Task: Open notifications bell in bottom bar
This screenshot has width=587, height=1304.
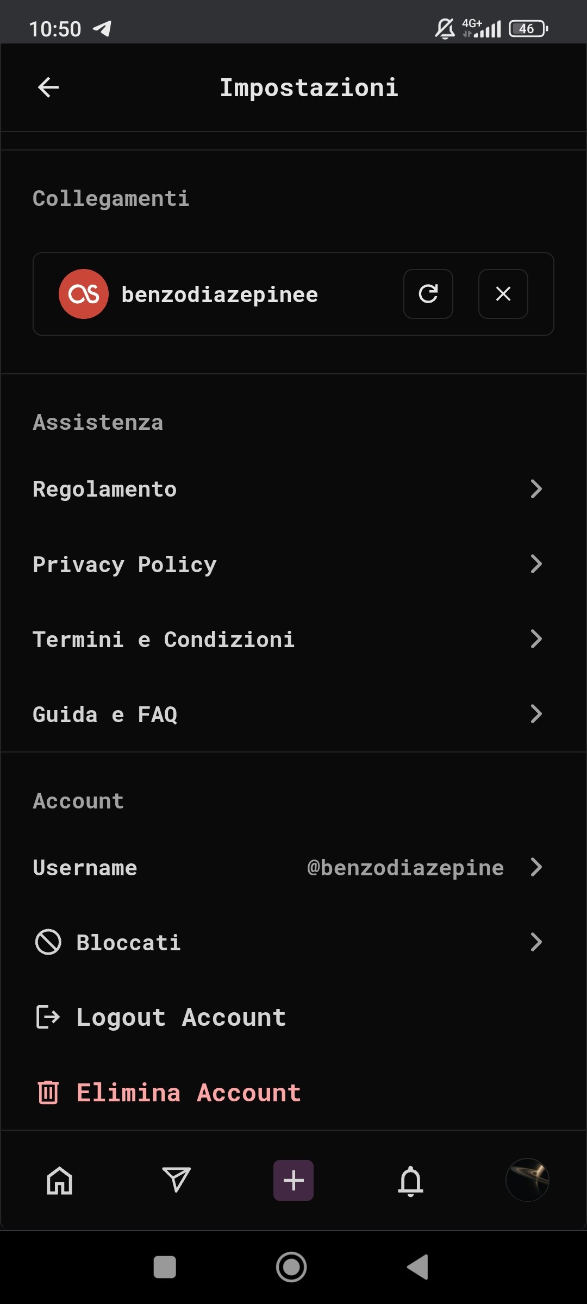Action: tap(411, 1181)
